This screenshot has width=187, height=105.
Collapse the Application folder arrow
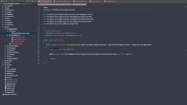click(x=5, y=29)
